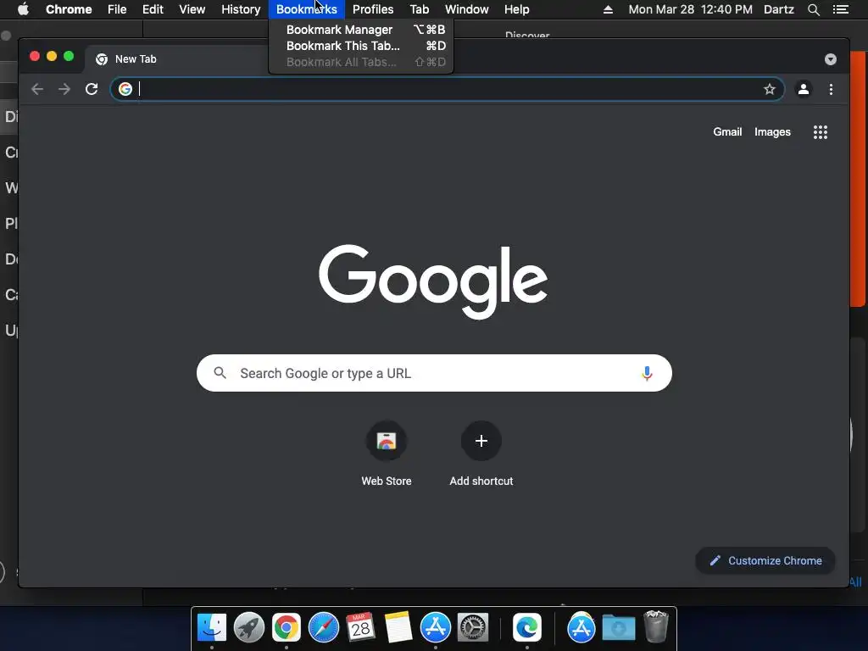Screen dimensions: 868x651
Task: Open the Google apps grid icon
Action: tap(821, 131)
